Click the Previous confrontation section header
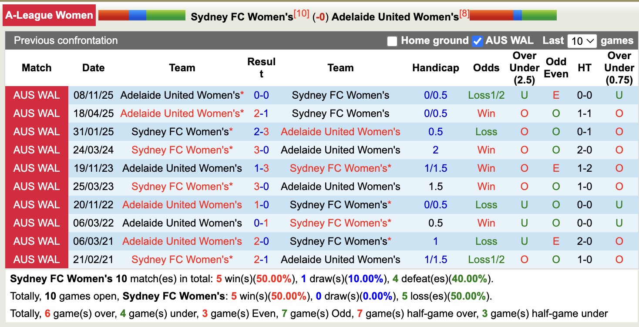Image resolution: width=639 pixels, height=327 pixels. pos(66,40)
